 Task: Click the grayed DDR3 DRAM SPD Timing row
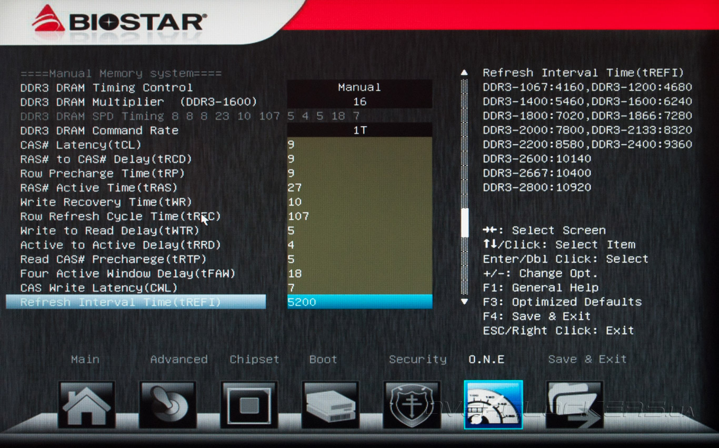[x=190, y=116]
